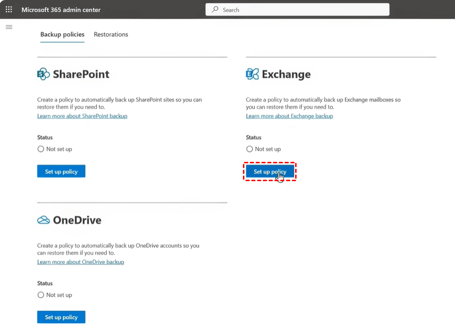The width and height of the screenshot is (455, 329).
Task: Open Learn more about OneDrive backup link
Action: 81,262
